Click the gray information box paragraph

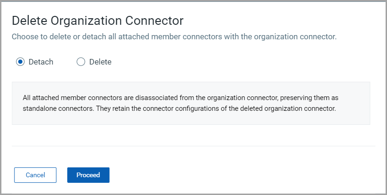tap(191, 103)
